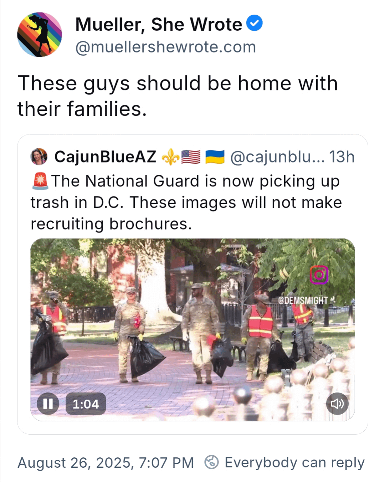This screenshot has height=482, width=385.
Task: Click the 1:04 video time indicator
Action: tap(86, 404)
